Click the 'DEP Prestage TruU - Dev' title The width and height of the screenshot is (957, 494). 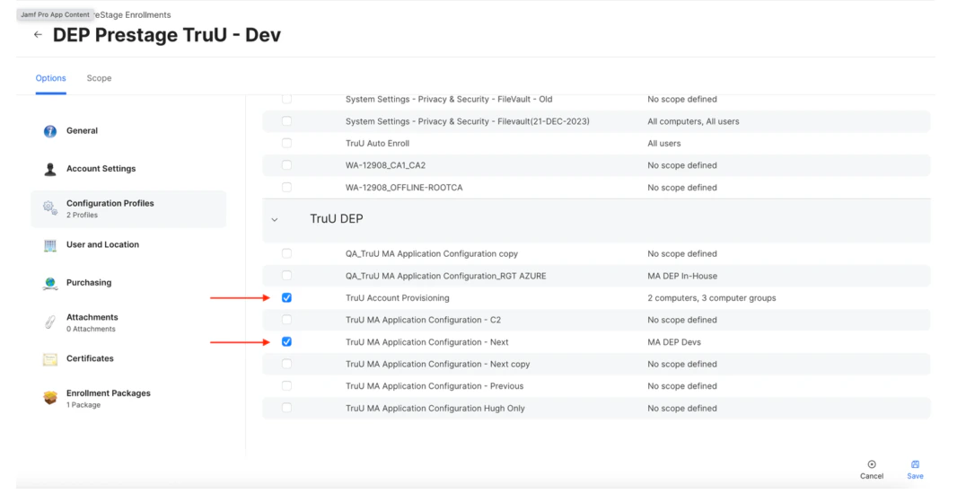click(167, 35)
